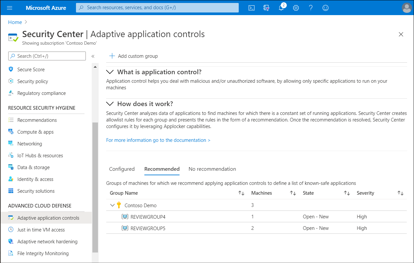This screenshot has width=414, height=263.
Task: Click the global search resources field
Action: [x=157, y=8]
